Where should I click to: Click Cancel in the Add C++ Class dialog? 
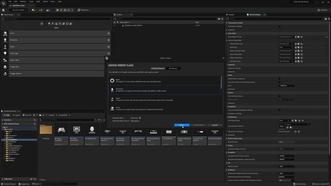tap(215, 125)
